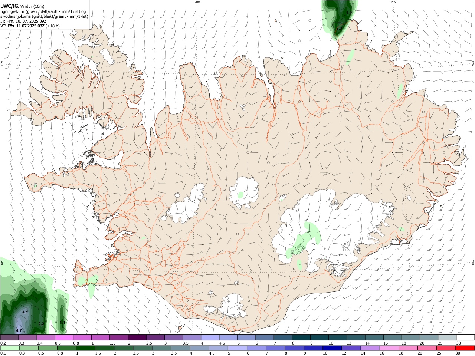Click the 'rigning/skúrir' legend description line

click(43, 11)
